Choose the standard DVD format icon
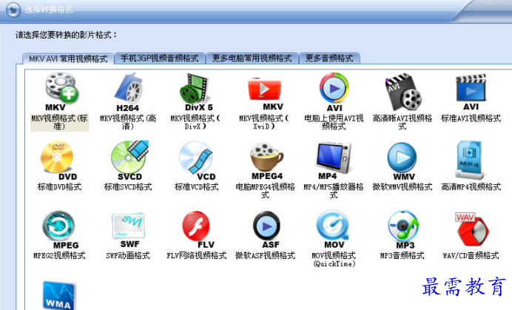 point(58,161)
